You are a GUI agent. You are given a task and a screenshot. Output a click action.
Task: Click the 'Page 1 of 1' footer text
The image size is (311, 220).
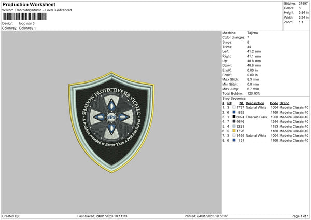pyautogui.click(x=300, y=216)
